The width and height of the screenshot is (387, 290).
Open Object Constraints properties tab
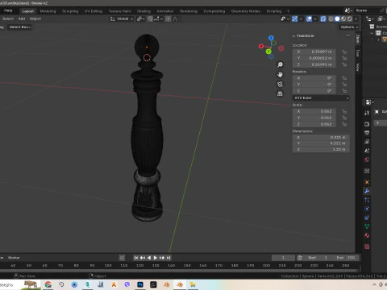click(x=367, y=217)
